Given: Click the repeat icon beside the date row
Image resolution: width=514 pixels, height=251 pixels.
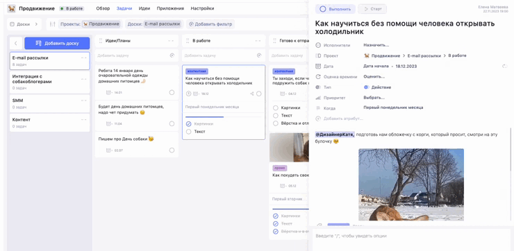Looking at the screenshot, I should [x=505, y=67].
